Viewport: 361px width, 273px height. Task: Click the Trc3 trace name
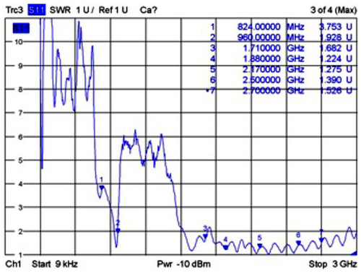pos(14,10)
